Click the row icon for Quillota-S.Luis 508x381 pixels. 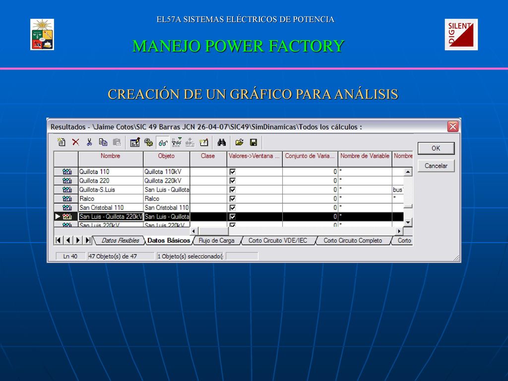[x=67, y=190]
